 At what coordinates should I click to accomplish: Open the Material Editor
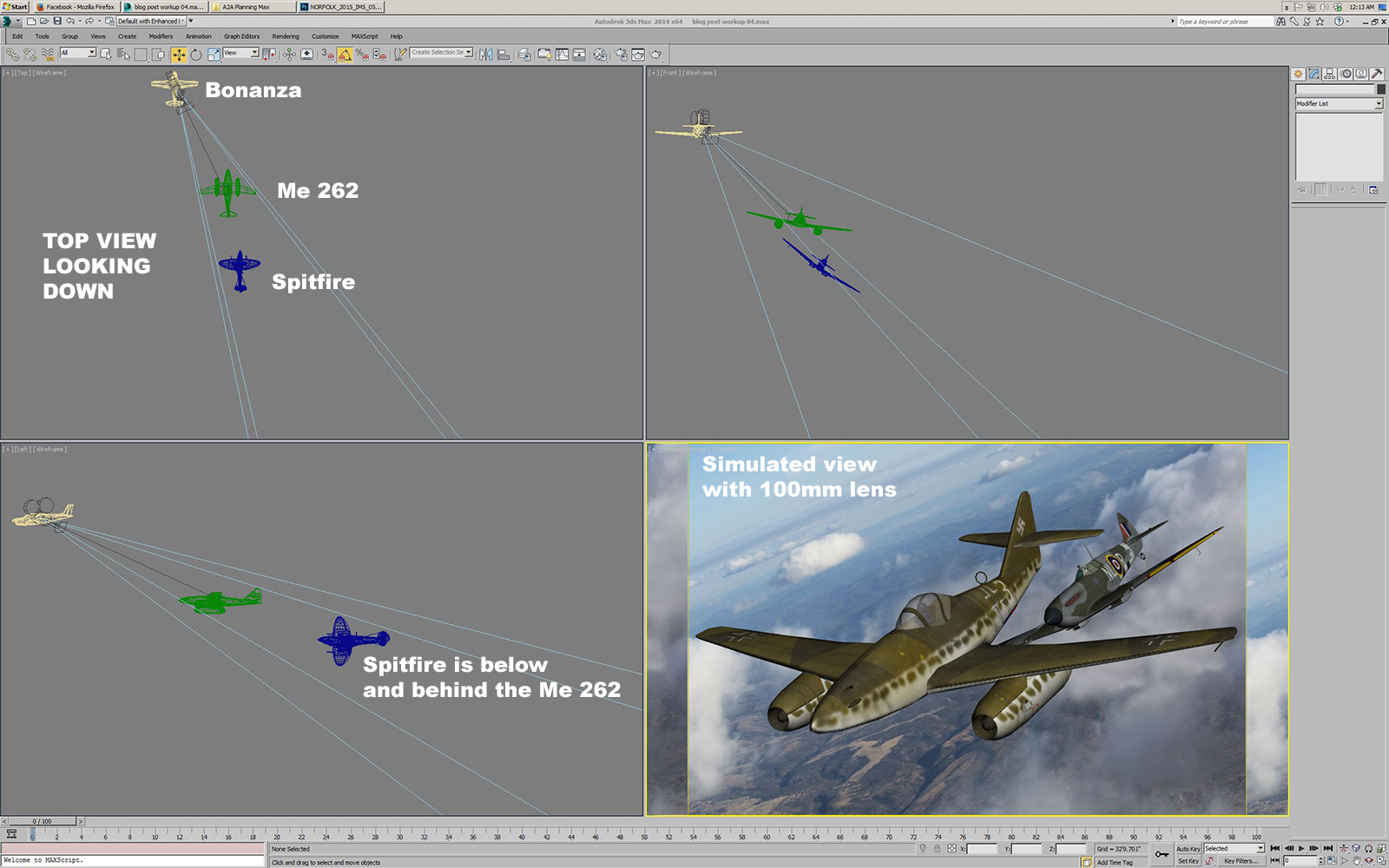pyautogui.click(x=601, y=54)
